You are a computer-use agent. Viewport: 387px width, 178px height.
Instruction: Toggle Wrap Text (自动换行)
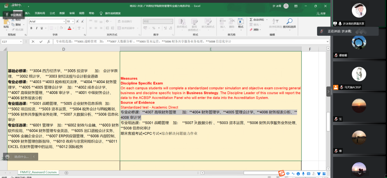[x=125, y=21]
